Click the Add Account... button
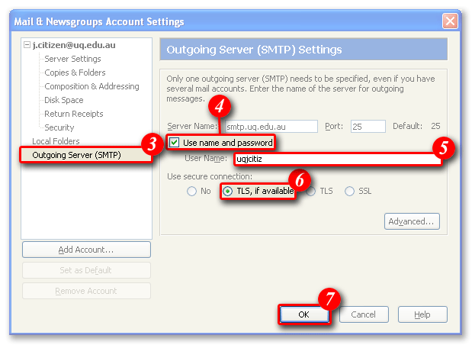 click(x=86, y=250)
